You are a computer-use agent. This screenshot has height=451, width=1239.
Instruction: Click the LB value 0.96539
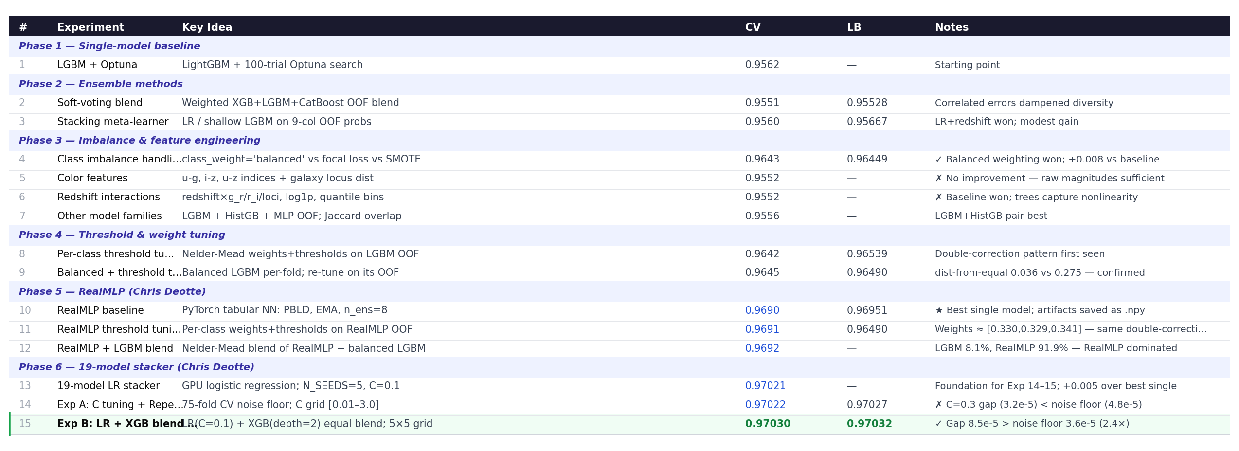[x=867, y=254]
